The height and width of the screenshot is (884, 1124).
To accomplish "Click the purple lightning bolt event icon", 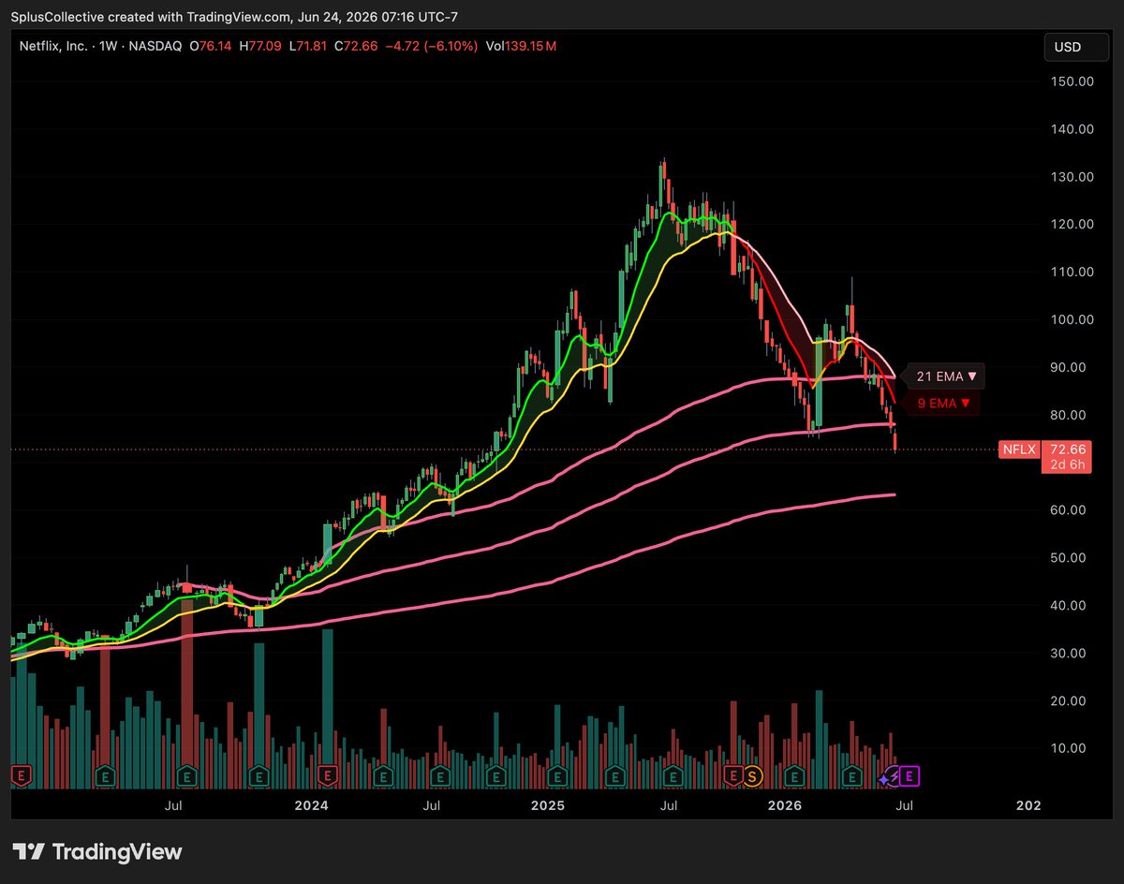I will [x=894, y=775].
